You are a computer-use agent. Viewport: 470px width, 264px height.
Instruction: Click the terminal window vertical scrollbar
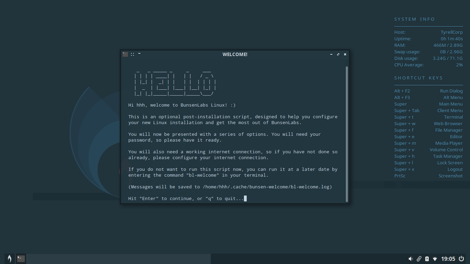pyautogui.click(x=347, y=134)
